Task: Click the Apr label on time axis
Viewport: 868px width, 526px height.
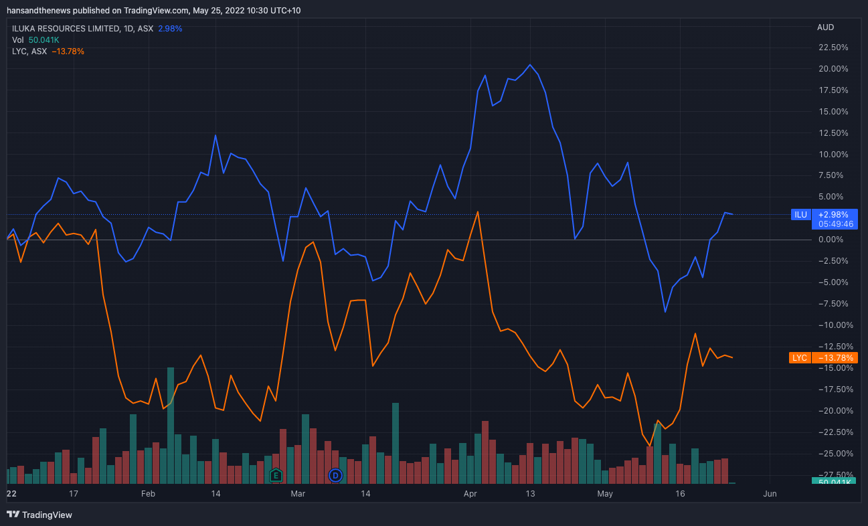Action: click(x=470, y=494)
